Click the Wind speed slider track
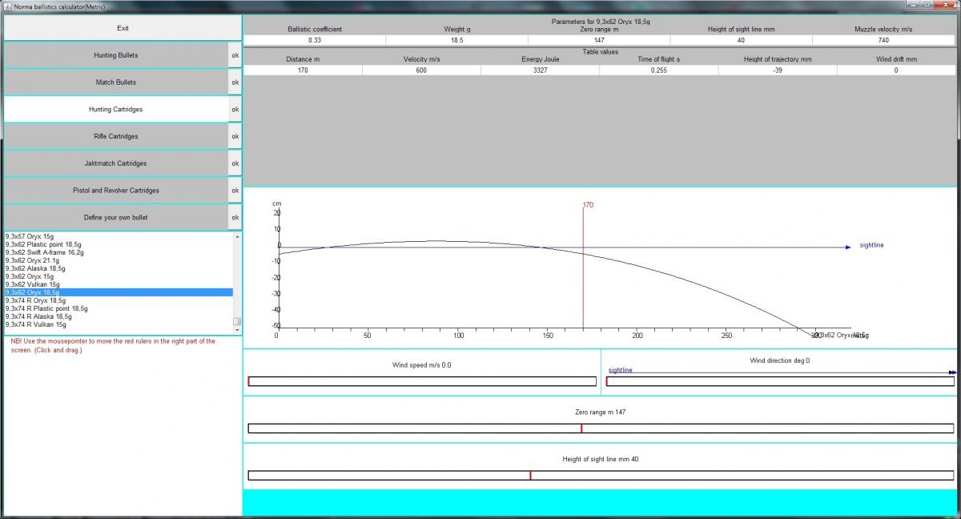Screen dimensions: 961x519 (x=422, y=381)
